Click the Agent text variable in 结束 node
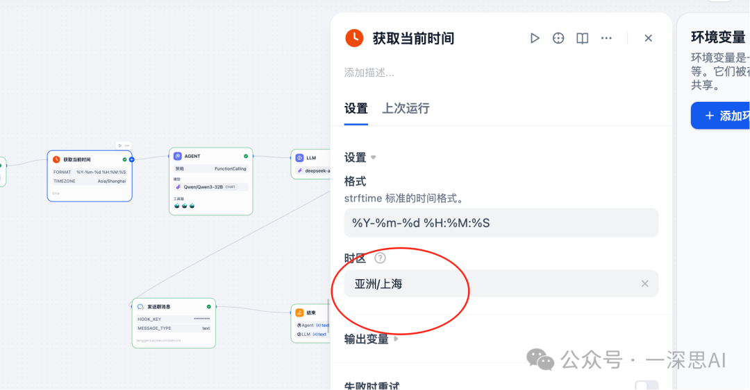750x390 pixels. point(312,325)
